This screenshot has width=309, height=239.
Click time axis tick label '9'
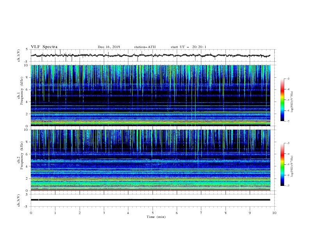(x=250, y=213)
